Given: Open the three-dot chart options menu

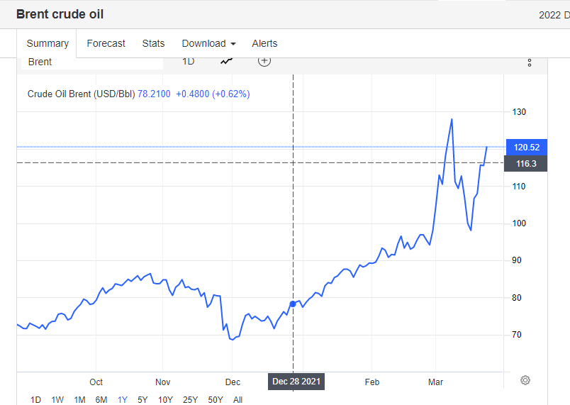Looking at the screenshot, I should 530,62.
